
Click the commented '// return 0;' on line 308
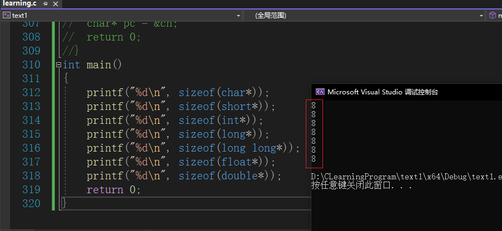pos(101,37)
